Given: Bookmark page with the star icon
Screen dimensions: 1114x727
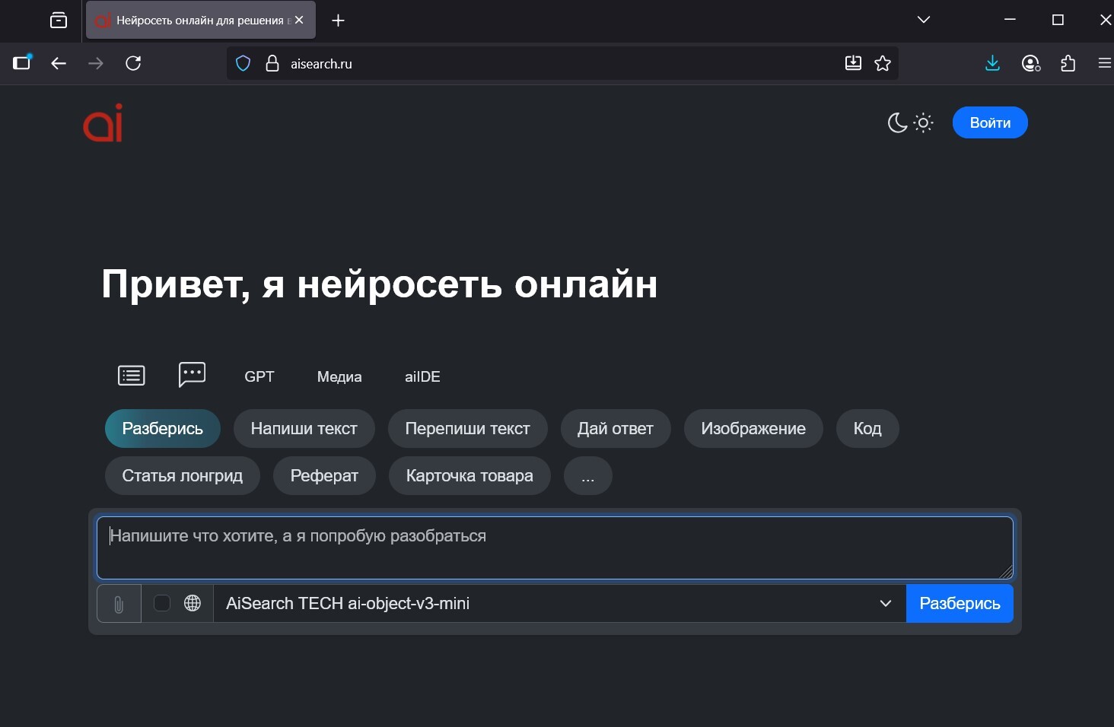Looking at the screenshot, I should click(883, 63).
